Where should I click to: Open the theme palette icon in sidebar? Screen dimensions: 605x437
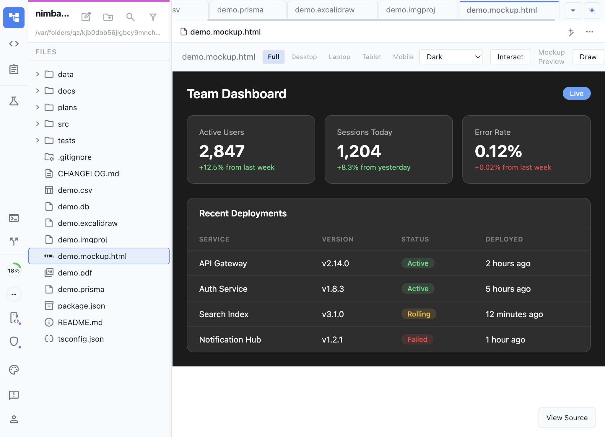coord(14,369)
